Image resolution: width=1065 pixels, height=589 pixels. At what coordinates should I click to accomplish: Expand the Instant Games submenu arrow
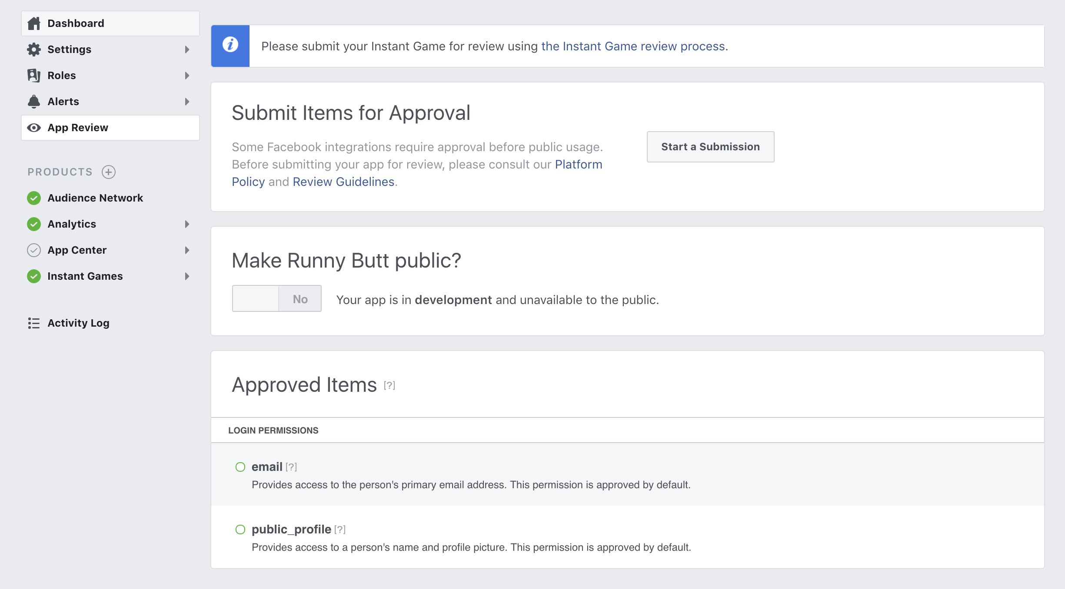pos(187,276)
